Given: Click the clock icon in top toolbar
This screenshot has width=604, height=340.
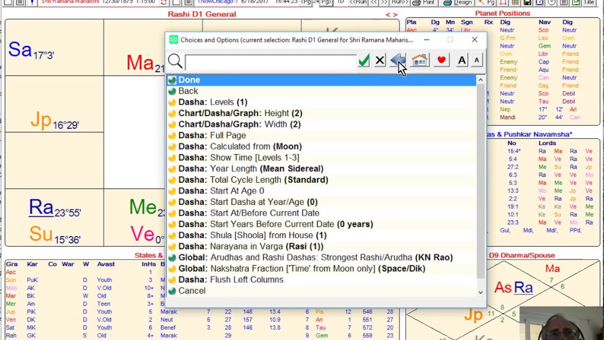Looking at the screenshot, I should 552,2.
